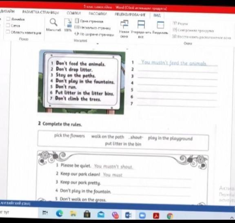This screenshot has height=223, width=235.
Task: Set zoom to 100% icon
Action: click(x=68, y=25)
